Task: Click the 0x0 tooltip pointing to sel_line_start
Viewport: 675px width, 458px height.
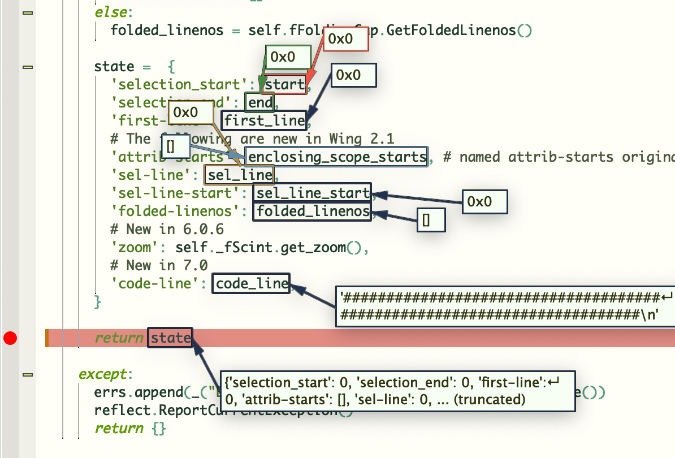Action: pos(484,201)
